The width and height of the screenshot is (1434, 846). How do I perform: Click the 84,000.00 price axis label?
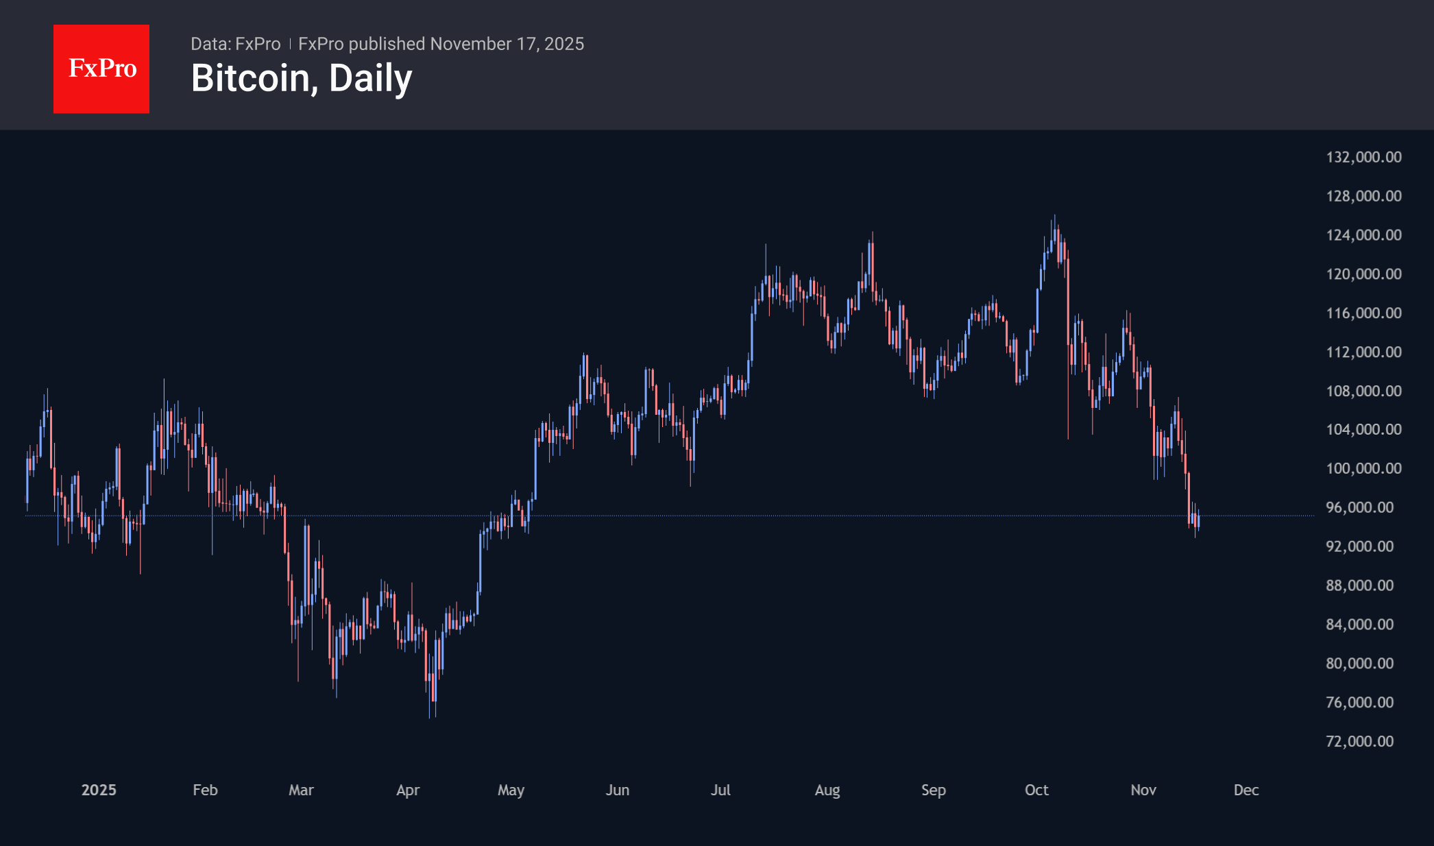pos(1359,625)
